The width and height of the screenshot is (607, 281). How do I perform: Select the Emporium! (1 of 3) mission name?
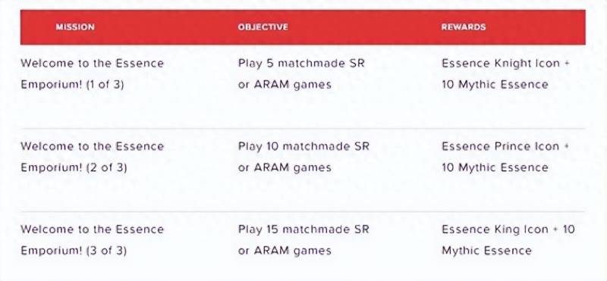72,85
